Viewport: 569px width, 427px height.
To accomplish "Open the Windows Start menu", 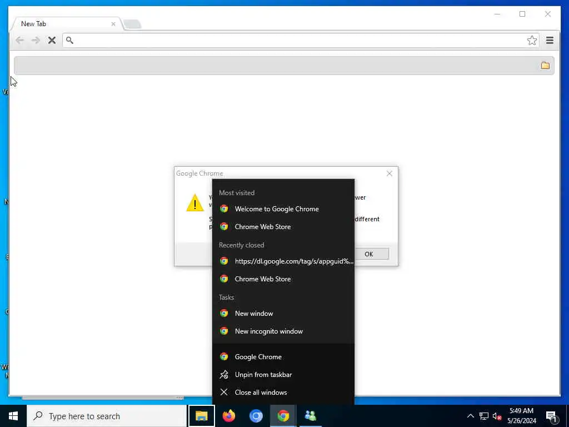I will [13, 416].
